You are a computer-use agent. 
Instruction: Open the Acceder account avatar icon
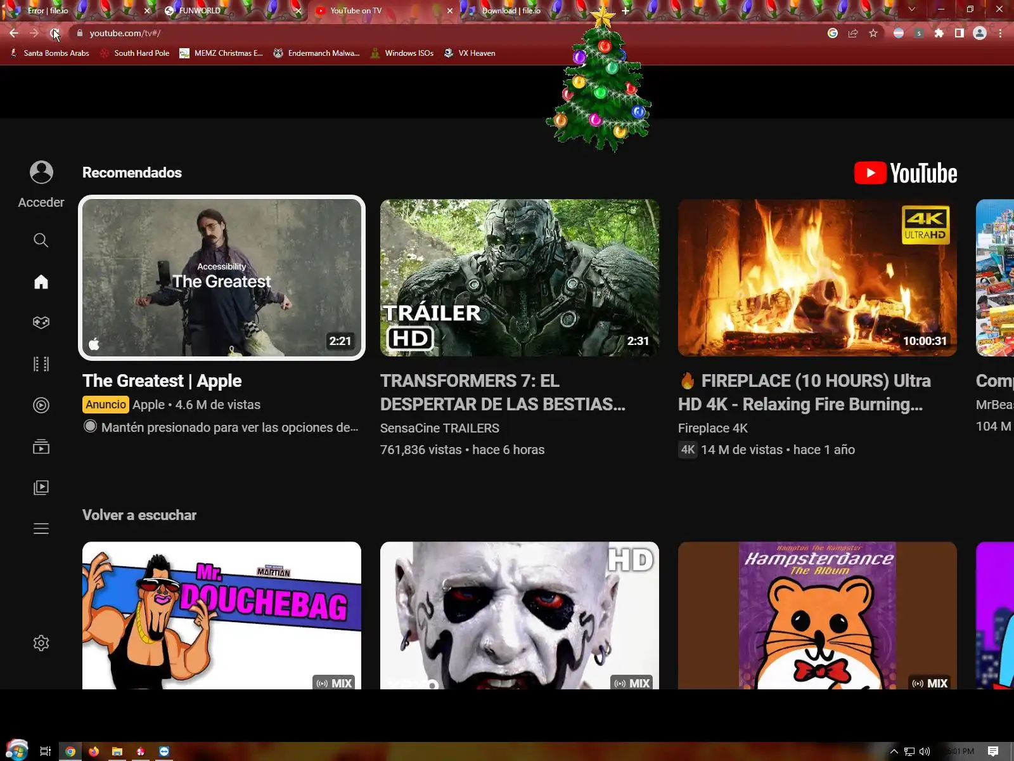[41, 172]
